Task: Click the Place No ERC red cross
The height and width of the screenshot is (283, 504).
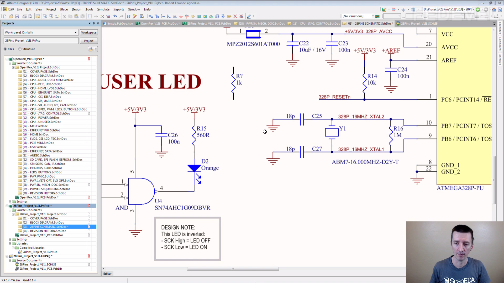Action: pyautogui.click(x=235, y=16)
